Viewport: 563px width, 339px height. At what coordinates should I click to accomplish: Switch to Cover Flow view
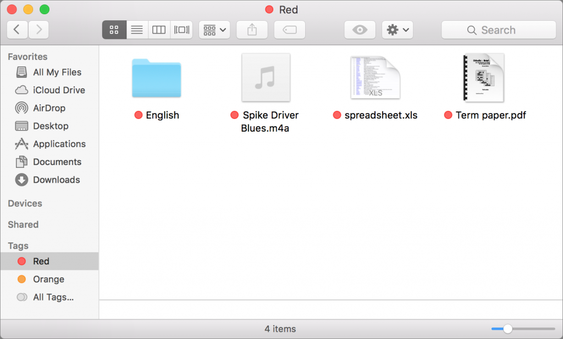point(181,30)
